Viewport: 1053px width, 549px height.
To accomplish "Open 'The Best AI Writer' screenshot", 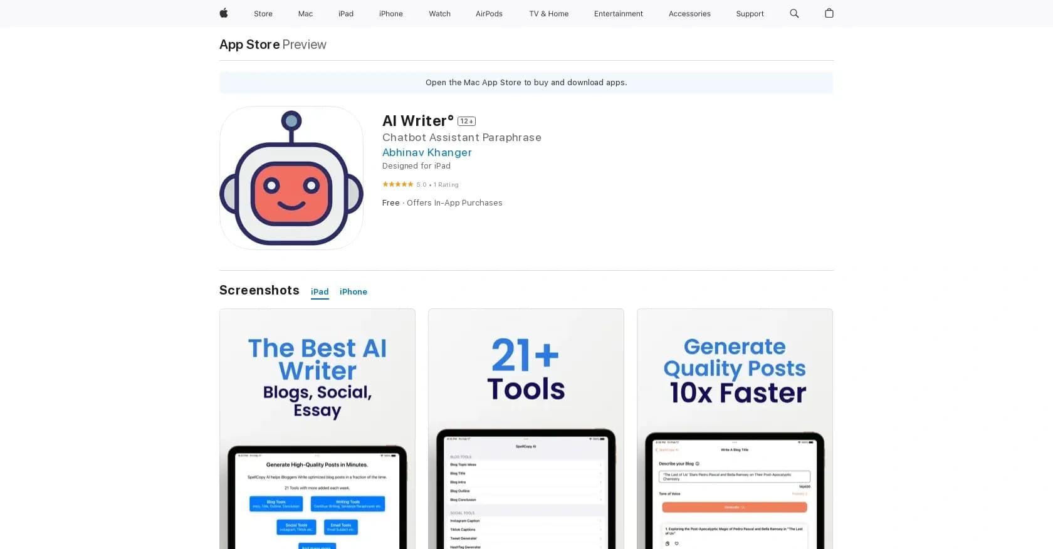I will tap(317, 429).
